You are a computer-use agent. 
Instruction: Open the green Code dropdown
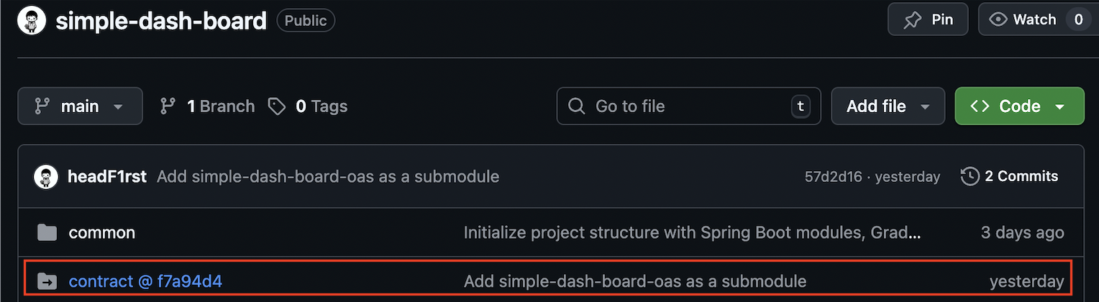pos(1019,106)
